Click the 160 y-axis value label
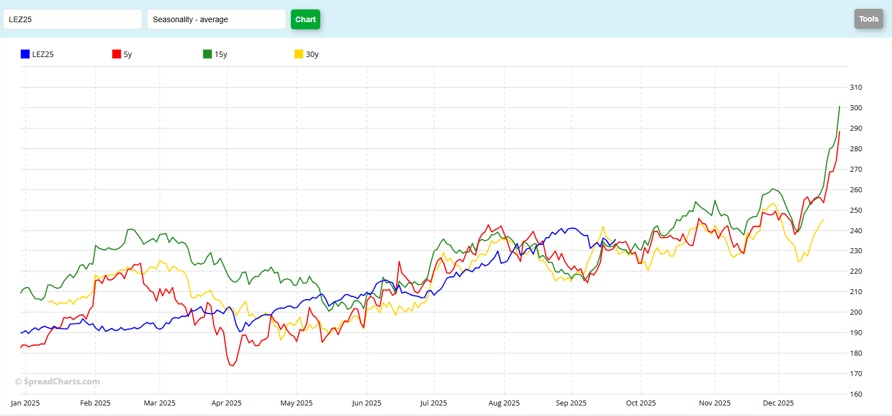 [x=855, y=394]
